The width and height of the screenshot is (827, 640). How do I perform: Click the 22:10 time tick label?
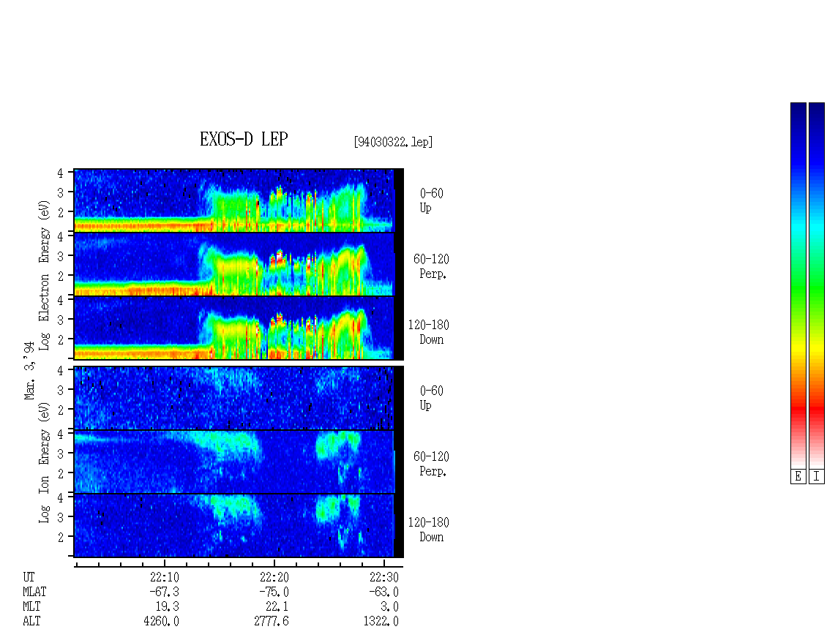165,577
